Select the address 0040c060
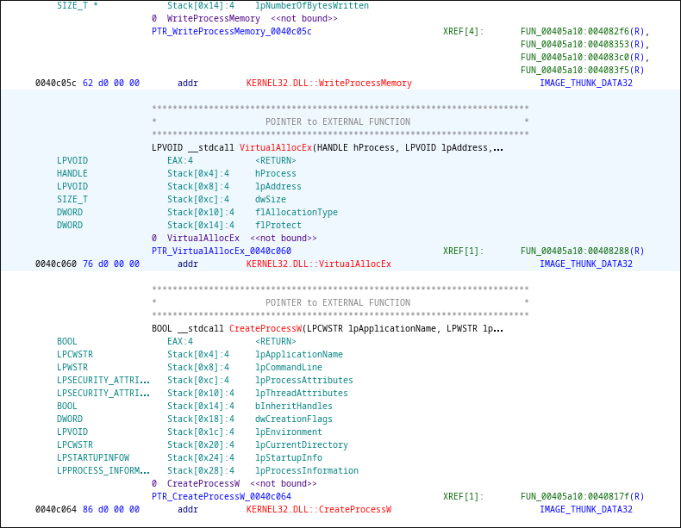This screenshot has height=528, width=681. (x=56, y=264)
